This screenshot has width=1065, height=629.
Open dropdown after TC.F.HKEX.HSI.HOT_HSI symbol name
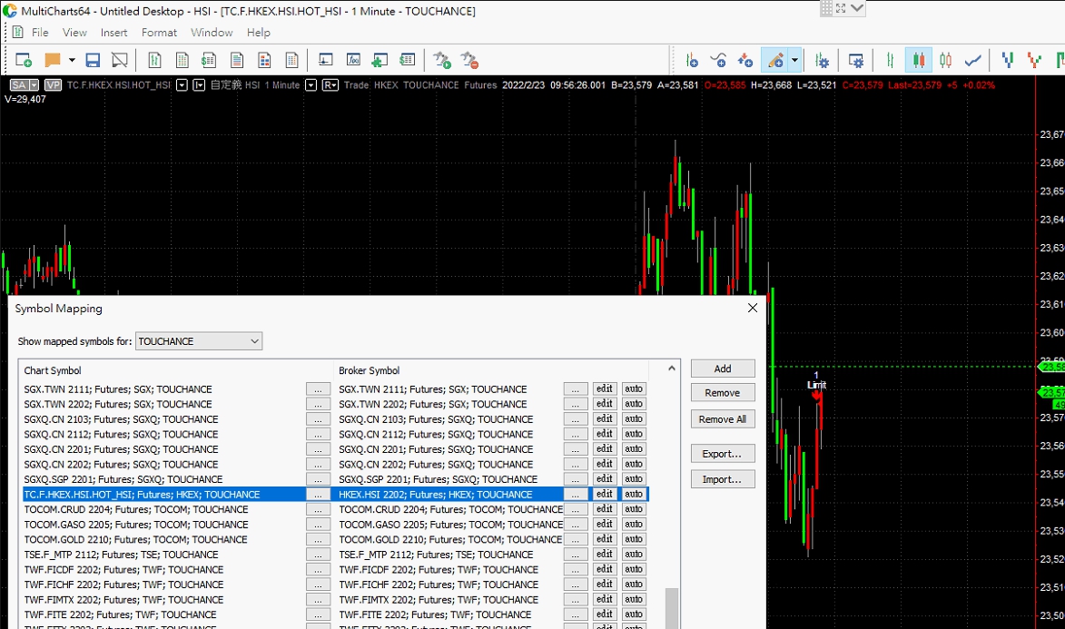pyautogui.click(x=182, y=85)
